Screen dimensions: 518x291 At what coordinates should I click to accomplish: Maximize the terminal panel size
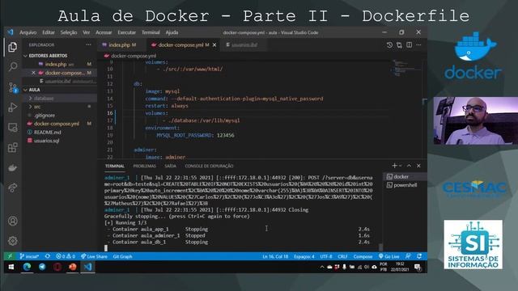409,166
